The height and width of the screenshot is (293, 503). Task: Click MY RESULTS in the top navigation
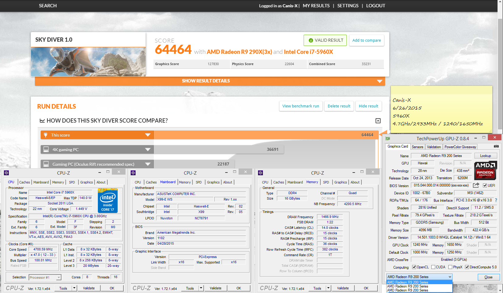click(316, 6)
